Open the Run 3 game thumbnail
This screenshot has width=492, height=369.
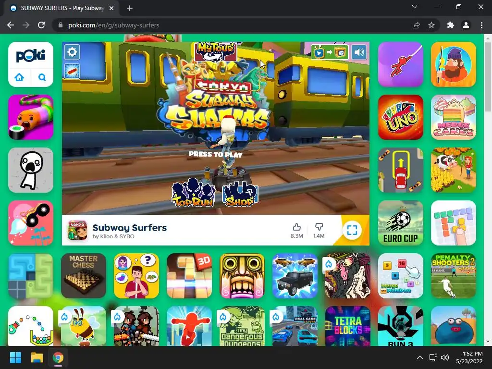pos(401,326)
